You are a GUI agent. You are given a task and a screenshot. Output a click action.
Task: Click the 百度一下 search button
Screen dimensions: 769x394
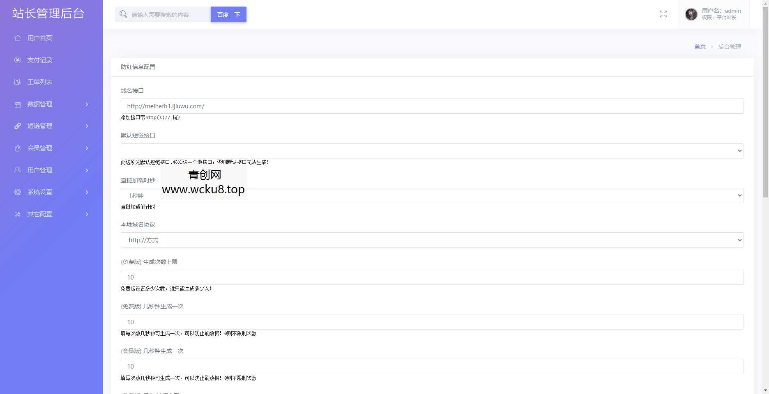coord(228,14)
